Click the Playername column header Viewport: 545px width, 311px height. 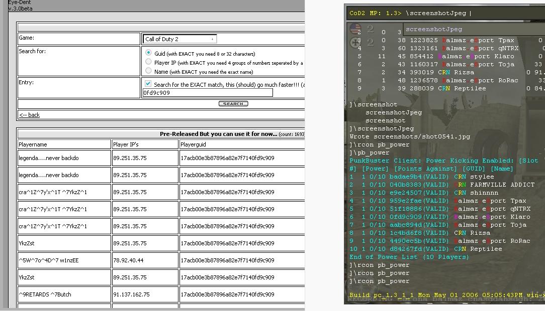coord(33,144)
